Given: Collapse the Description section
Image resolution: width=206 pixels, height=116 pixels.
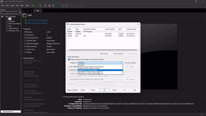Looking at the screenshot, I should tap(23, 58).
